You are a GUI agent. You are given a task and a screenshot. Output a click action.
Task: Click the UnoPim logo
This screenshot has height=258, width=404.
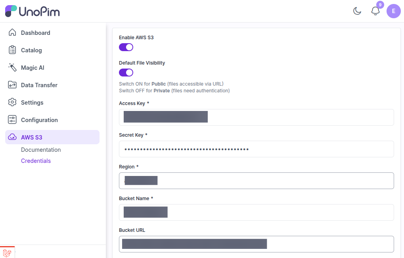pos(33,11)
